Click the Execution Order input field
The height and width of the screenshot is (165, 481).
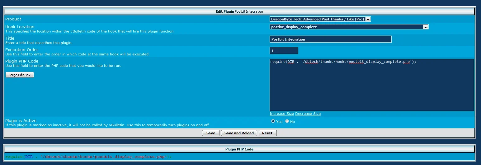click(x=284, y=50)
